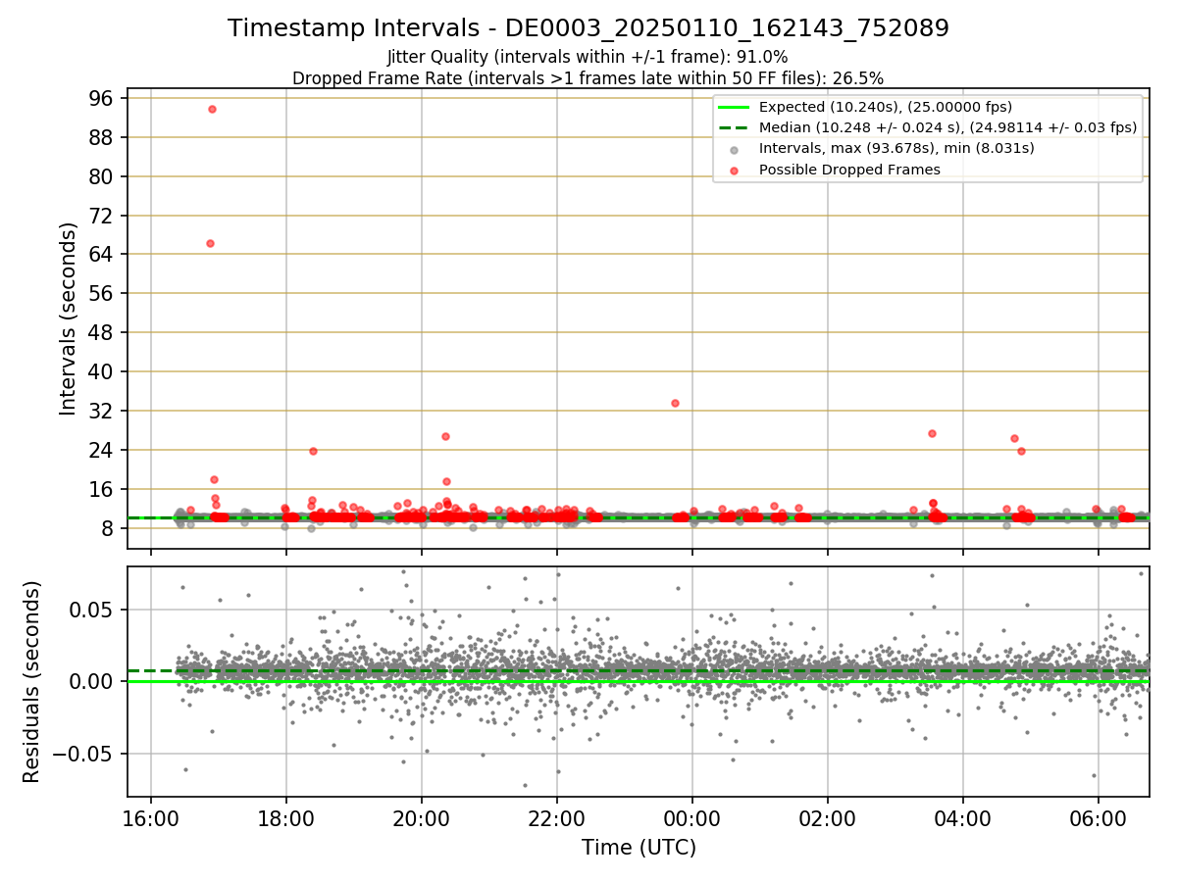Click x-axis tick label "20:00"
The height and width of the screenshot is (882, 1177).
pyautogui.click(x=422, y=817)
